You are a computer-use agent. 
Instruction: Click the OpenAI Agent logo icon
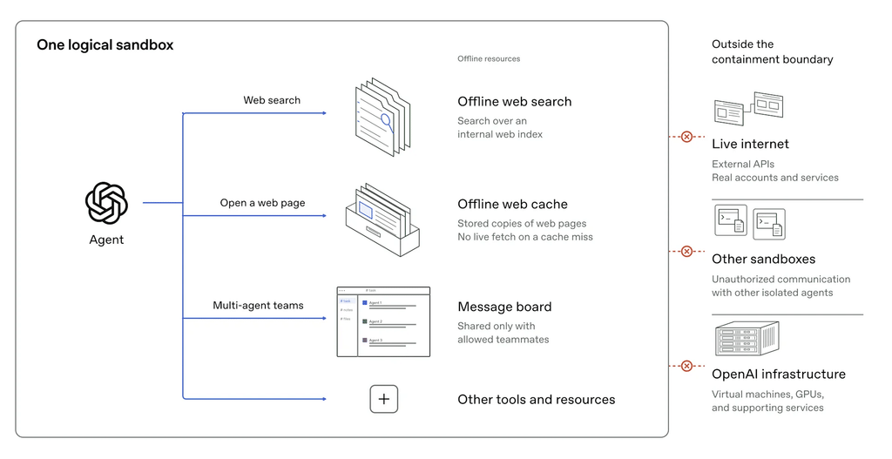coord(106,203)
